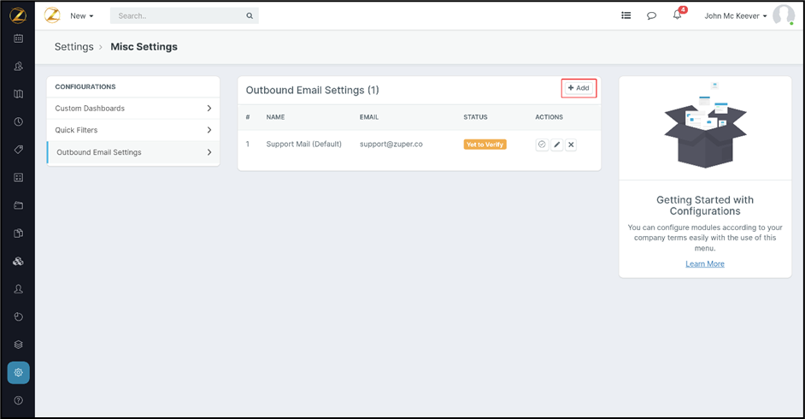Open the copy documents icon in sidebar
Image resolution: width=805 pixels, height=419 pixels.
(19, 233)
